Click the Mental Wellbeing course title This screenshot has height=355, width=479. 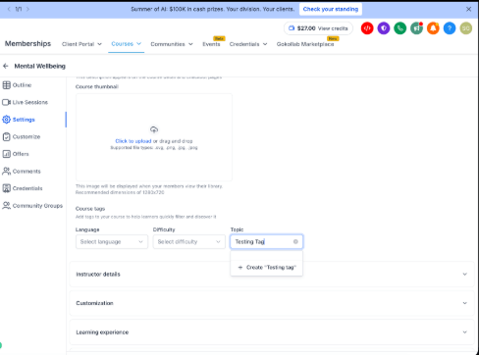[x=40, y=66]
